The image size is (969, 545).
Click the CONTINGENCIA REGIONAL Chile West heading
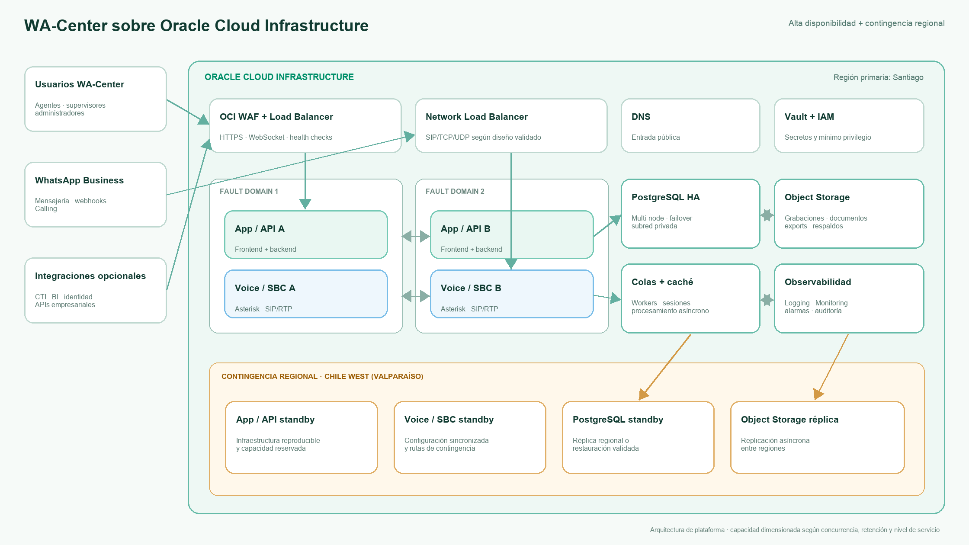(322, 376)
